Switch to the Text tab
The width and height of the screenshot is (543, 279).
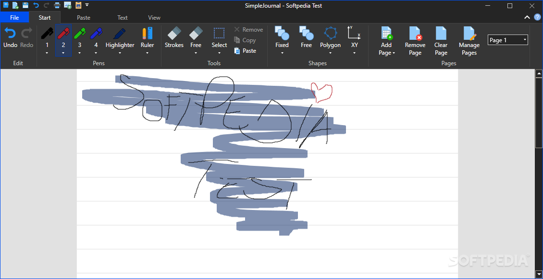click(122, 18)
